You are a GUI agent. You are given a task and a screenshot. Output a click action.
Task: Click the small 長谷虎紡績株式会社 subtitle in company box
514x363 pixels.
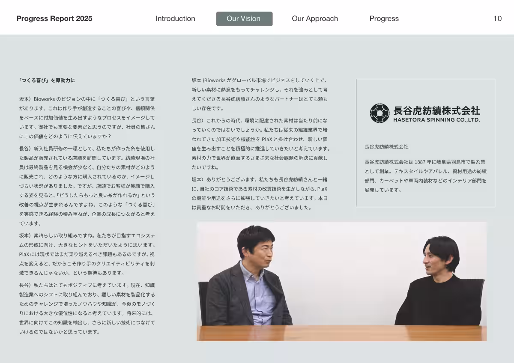(x=386, y=147)
